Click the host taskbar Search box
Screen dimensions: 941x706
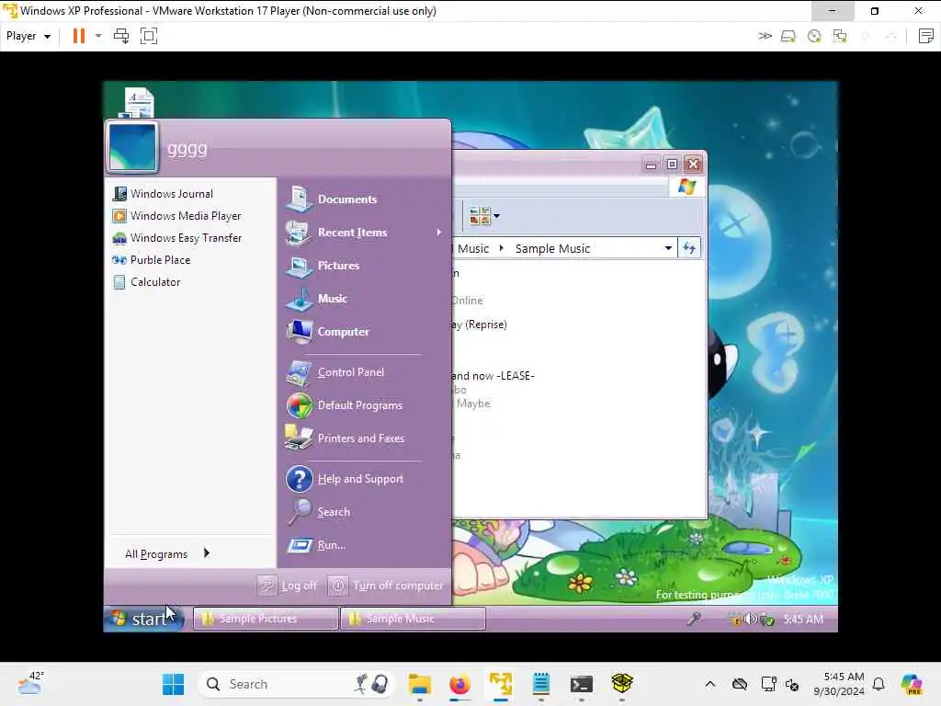point(297,684)
